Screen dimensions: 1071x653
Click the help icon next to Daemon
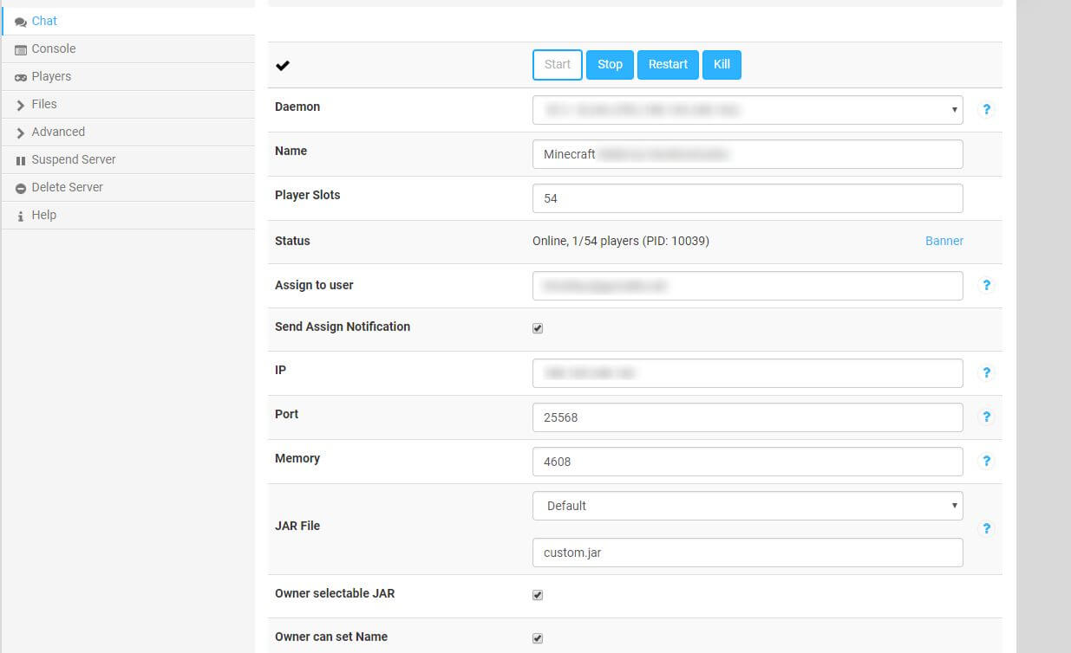pos(986,110)
